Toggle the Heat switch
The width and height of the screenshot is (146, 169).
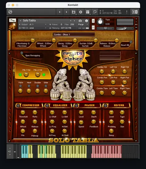[29, 86]
